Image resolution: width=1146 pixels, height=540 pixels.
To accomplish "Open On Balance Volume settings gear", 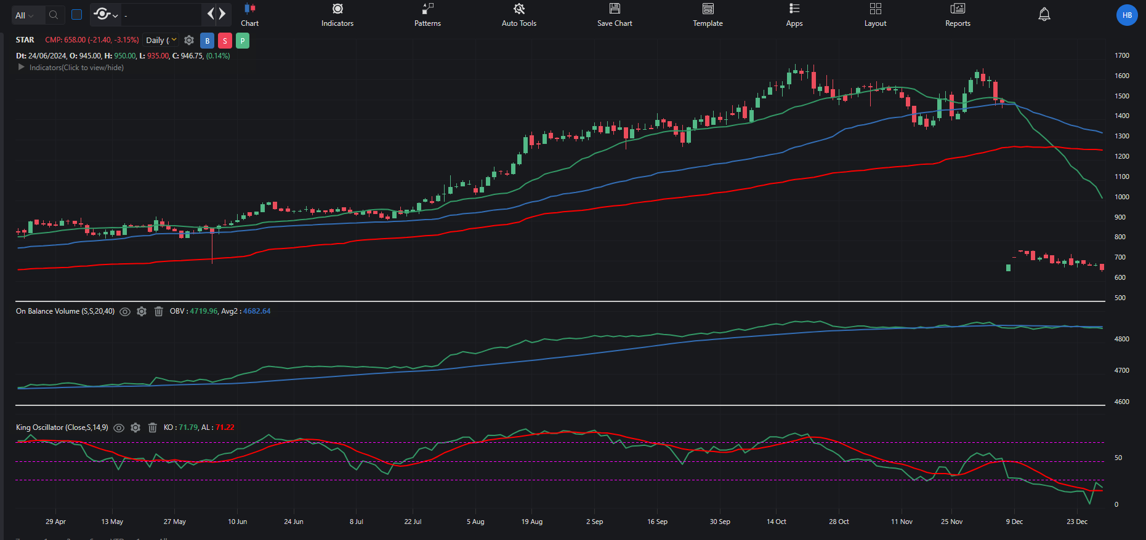I will tap(142, 311).
